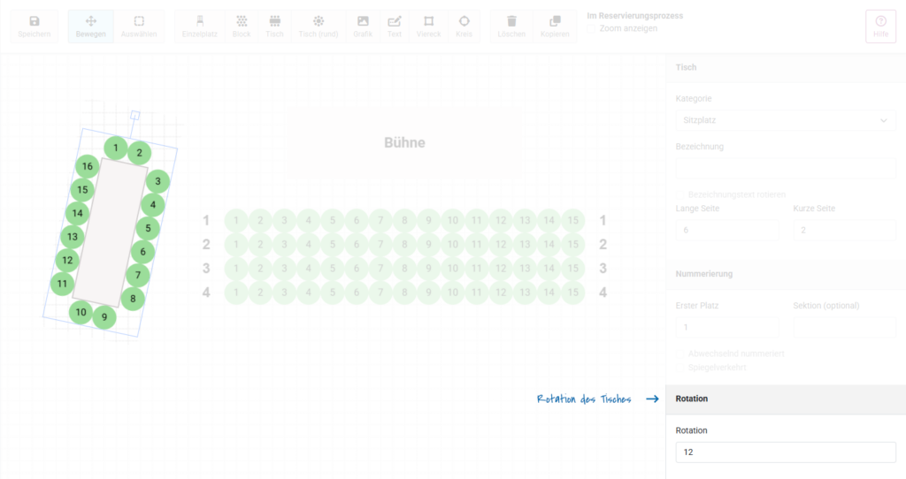Toggle Bezeichnungstext rotieren checkbox
The image size is (906, 479).
[681, 194]
